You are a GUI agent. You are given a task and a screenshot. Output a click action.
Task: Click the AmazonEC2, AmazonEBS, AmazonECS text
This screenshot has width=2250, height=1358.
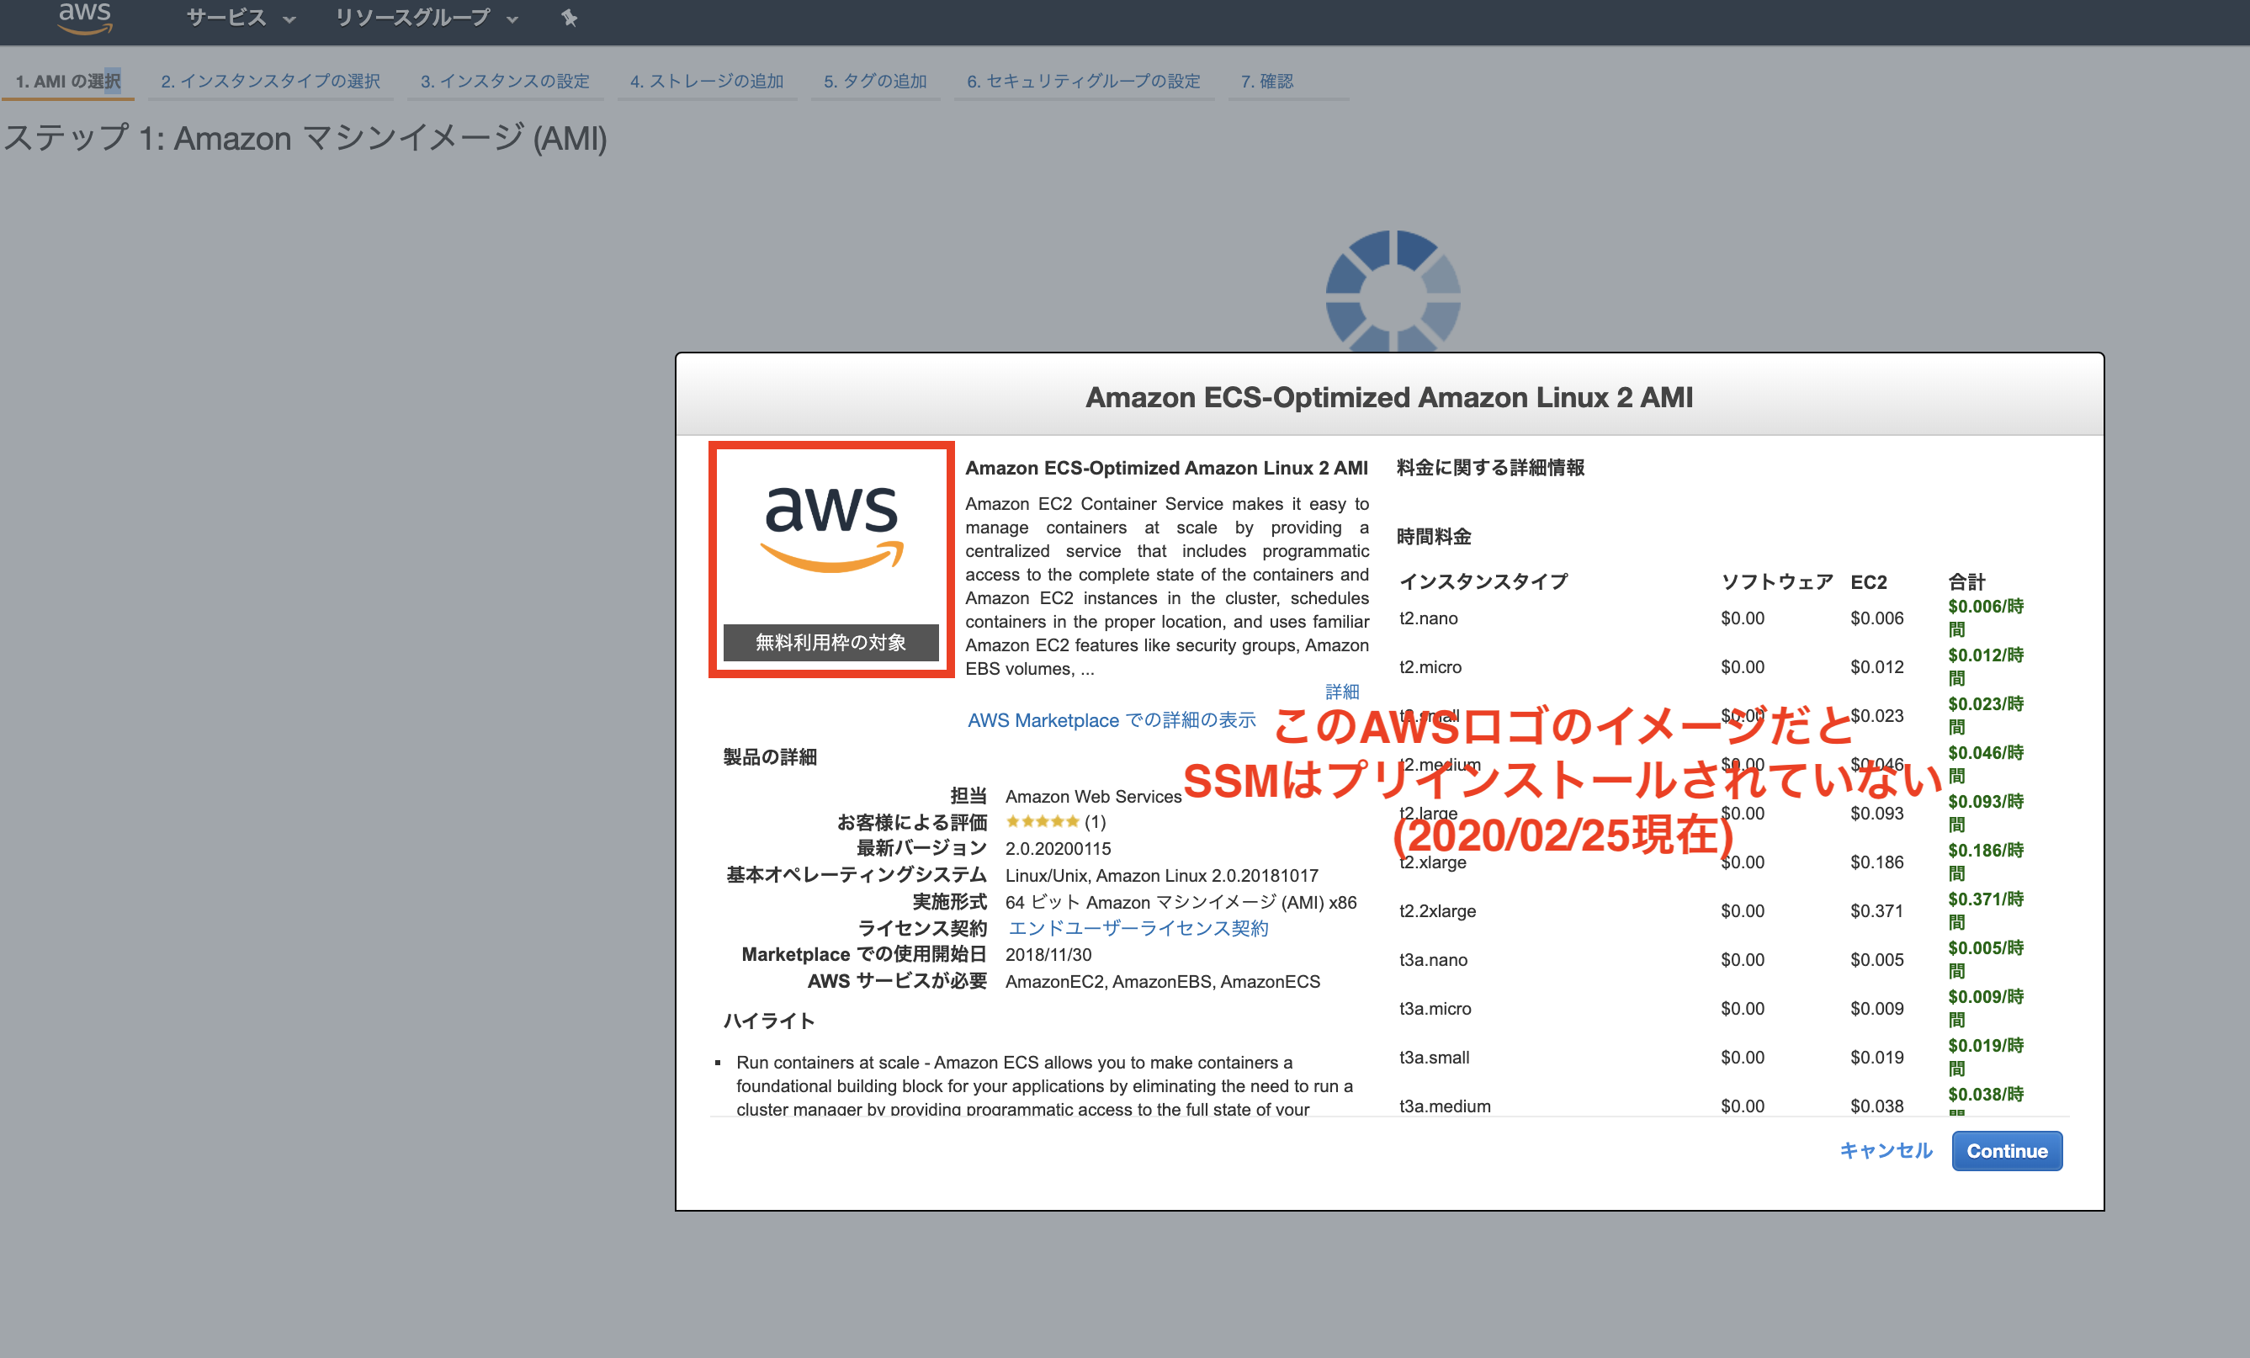click(1162, 982)
